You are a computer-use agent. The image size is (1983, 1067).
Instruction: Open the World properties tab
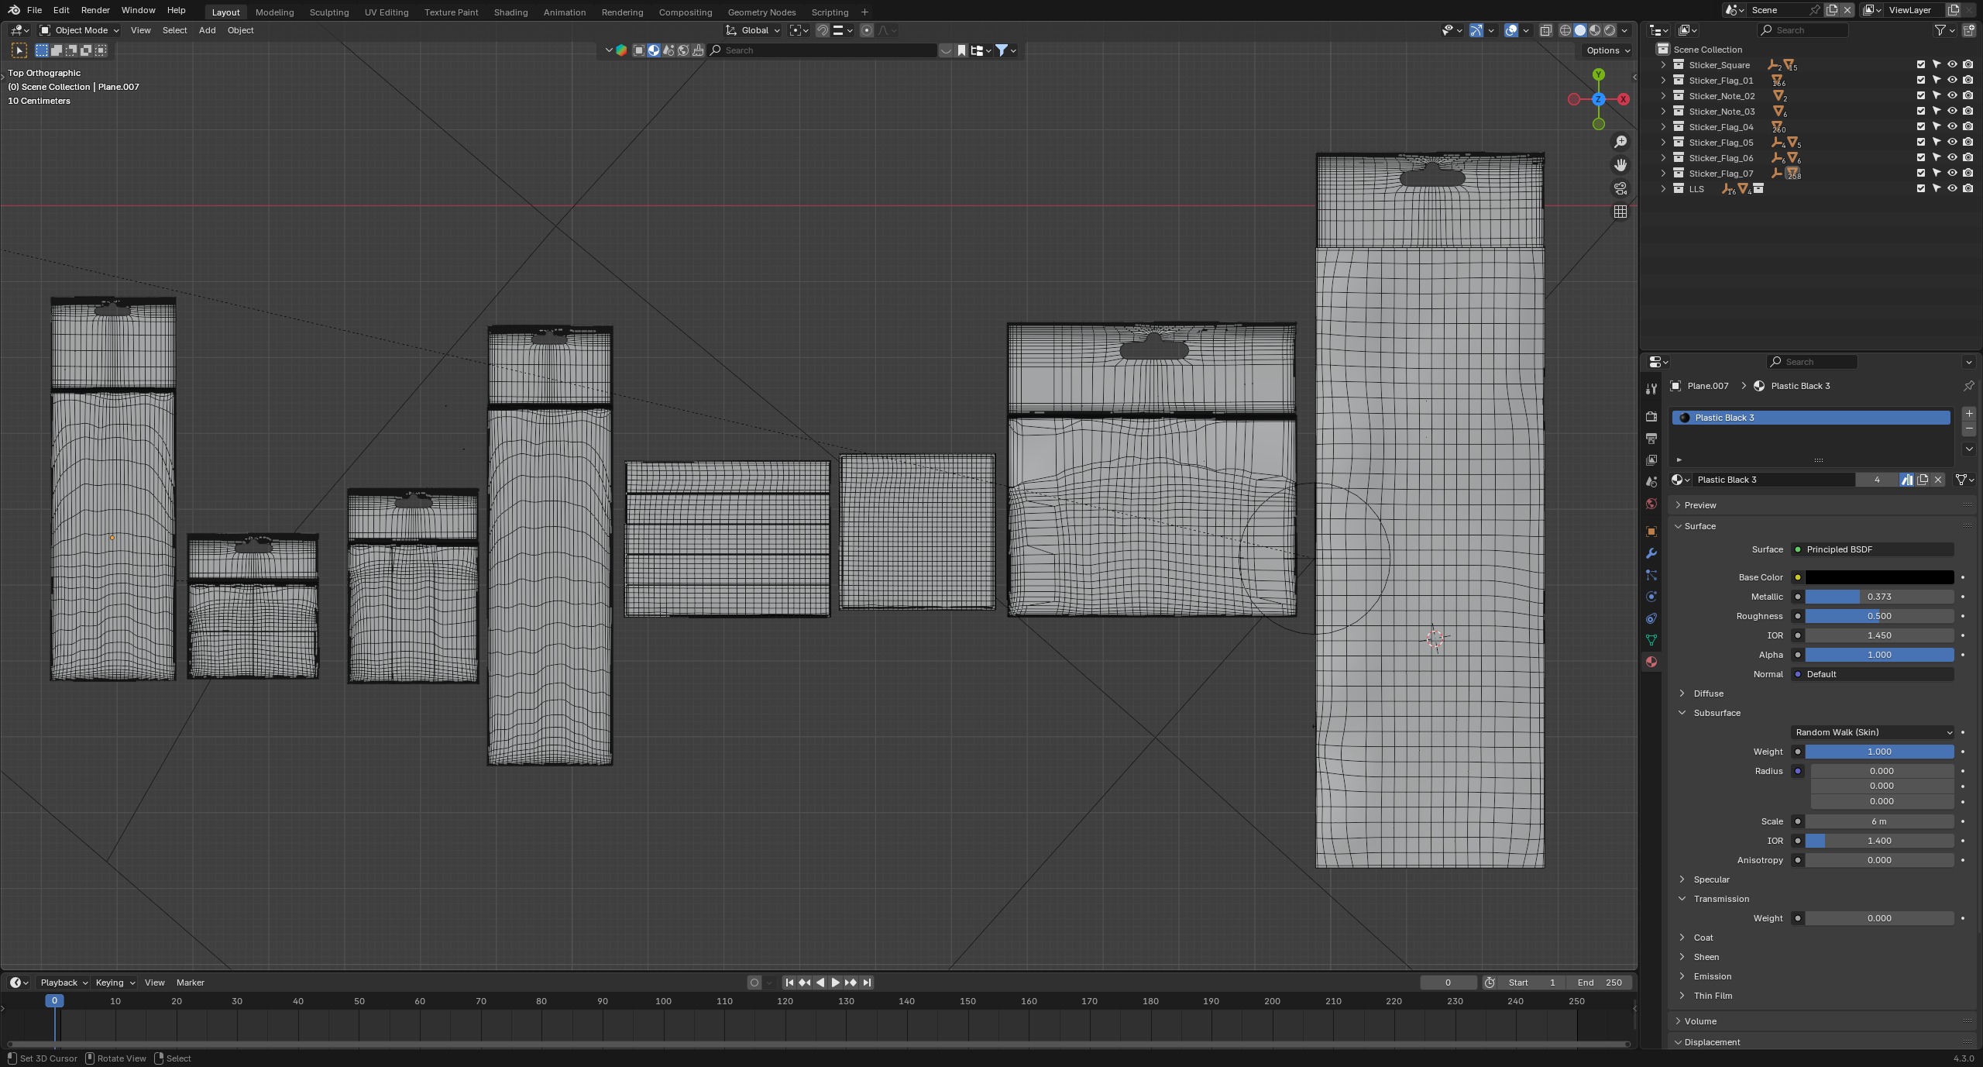tap(1651, 504)
